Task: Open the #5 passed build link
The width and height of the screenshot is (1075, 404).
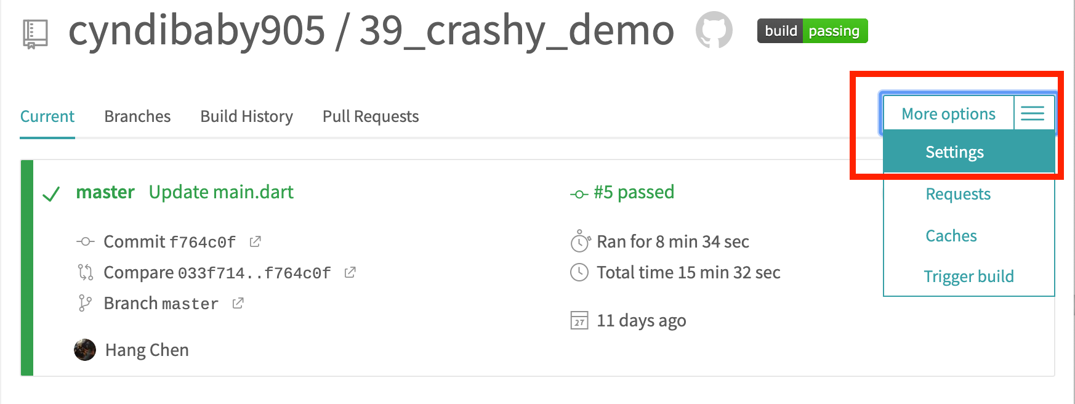Action: click(634, 192)
